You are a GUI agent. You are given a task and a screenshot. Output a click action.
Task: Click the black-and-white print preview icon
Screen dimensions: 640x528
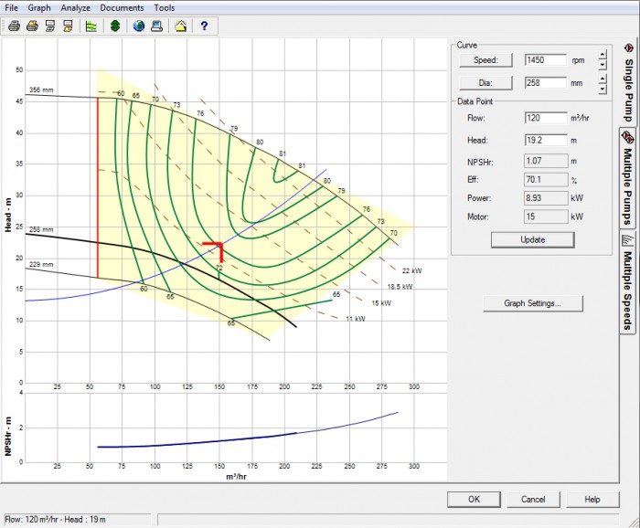(x=50, y=26)
